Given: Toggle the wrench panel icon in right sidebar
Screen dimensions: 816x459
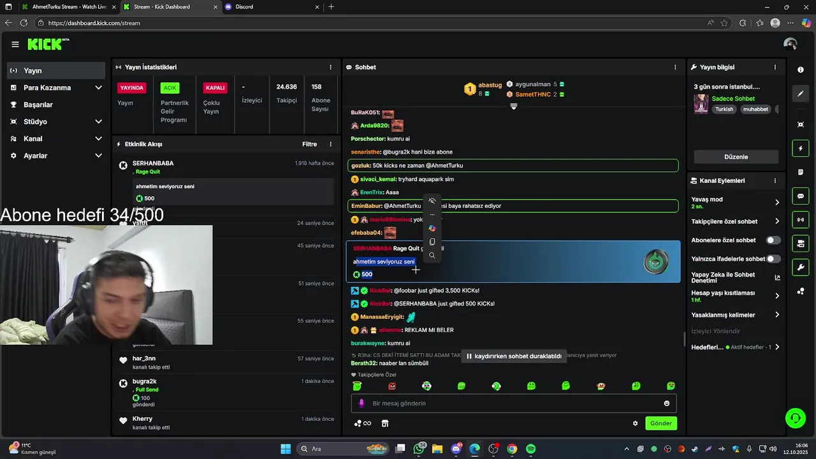Looking at the screenshot, I should pyautogui.click(x=801, y=267).
